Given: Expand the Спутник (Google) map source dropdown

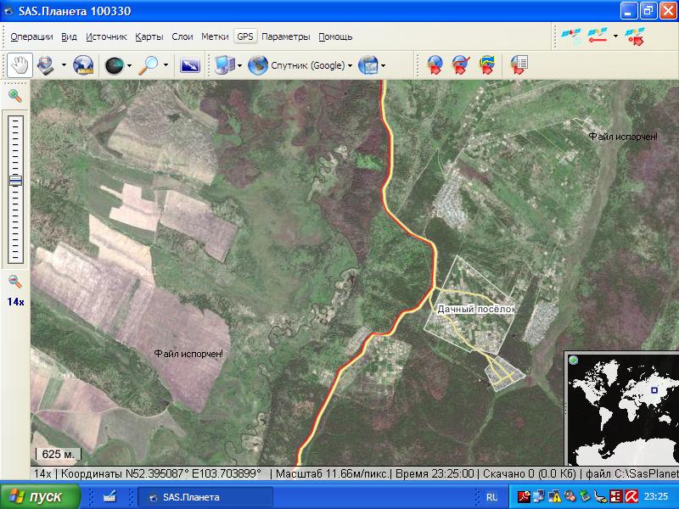Looking at the screenshot, I should [350, 65].
